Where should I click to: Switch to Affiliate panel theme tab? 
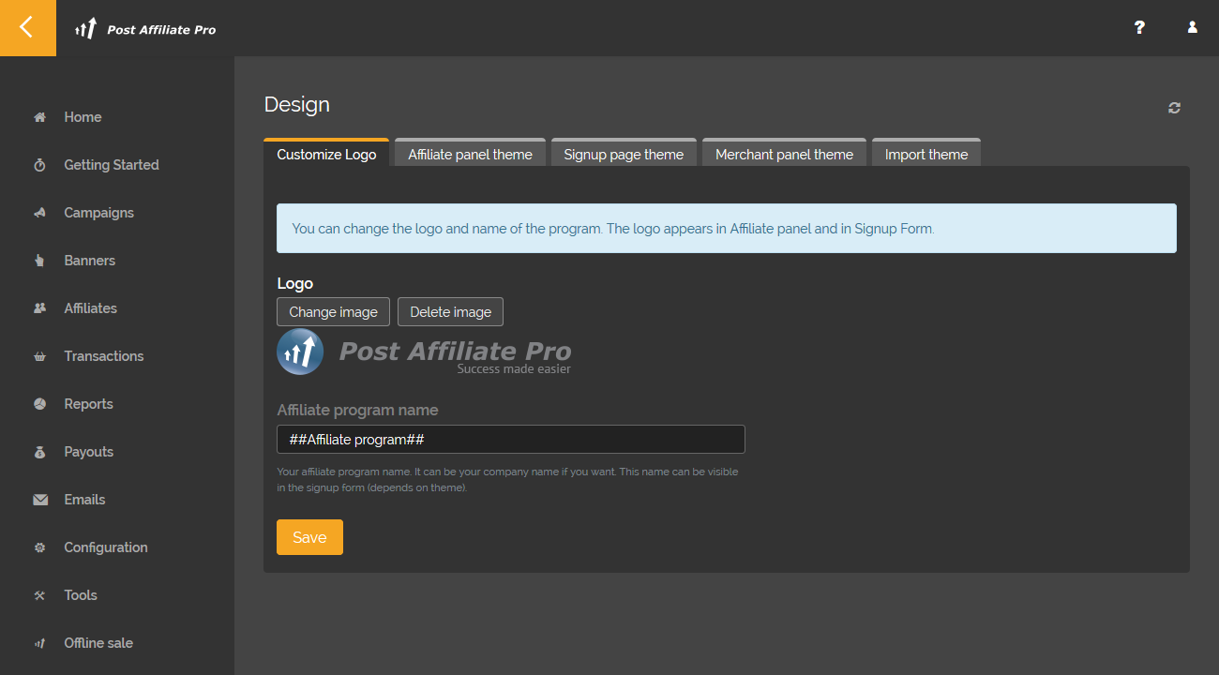point(470,154)
